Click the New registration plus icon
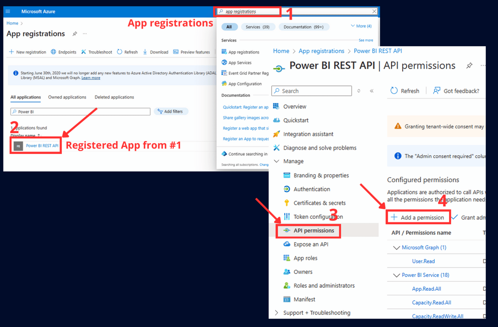This screenshot has width=498, height=327. tap(12, 52)
